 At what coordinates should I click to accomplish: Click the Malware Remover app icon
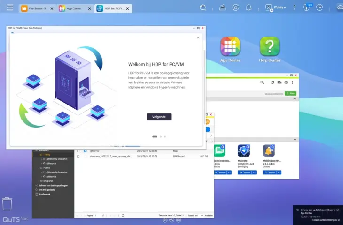pyautogui.click(x=243, y=150)
